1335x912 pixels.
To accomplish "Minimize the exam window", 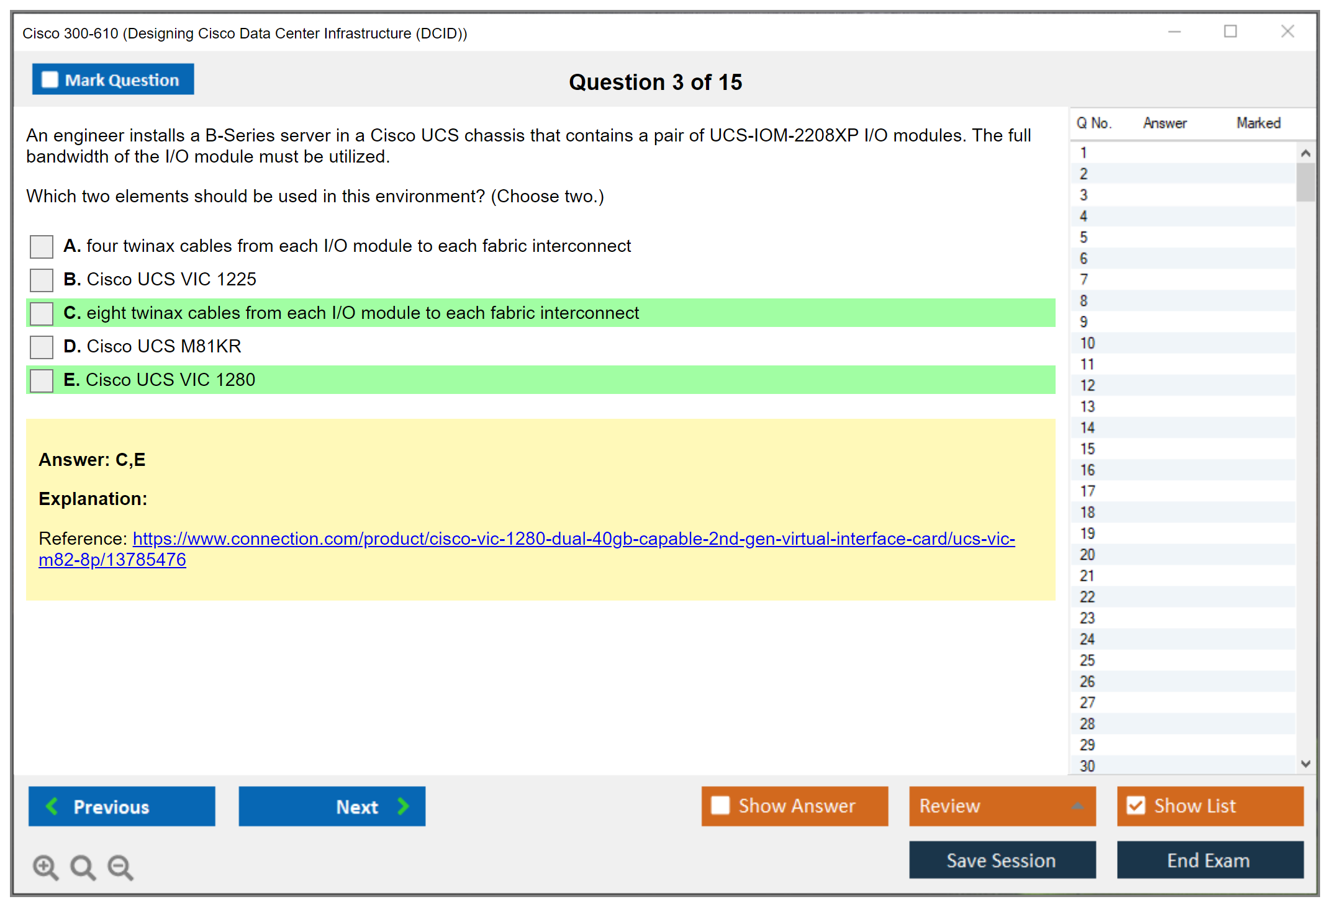I will coord(1174,32).
